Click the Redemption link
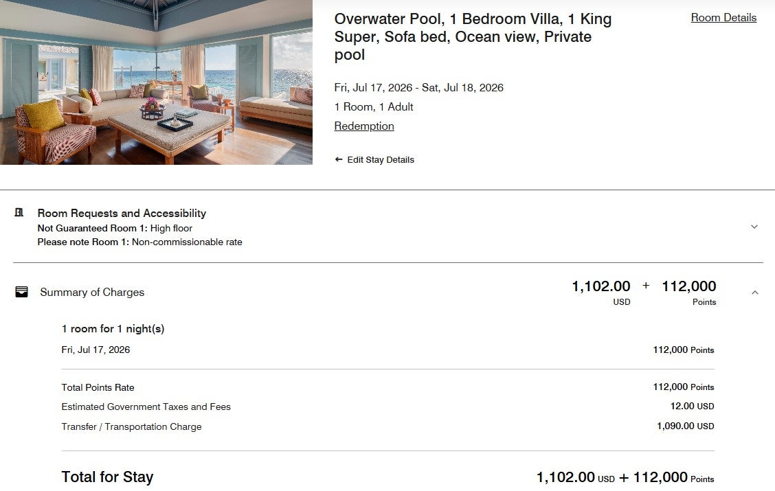The width and height of the screenshot is (775, 491). [x=363, y=126]
